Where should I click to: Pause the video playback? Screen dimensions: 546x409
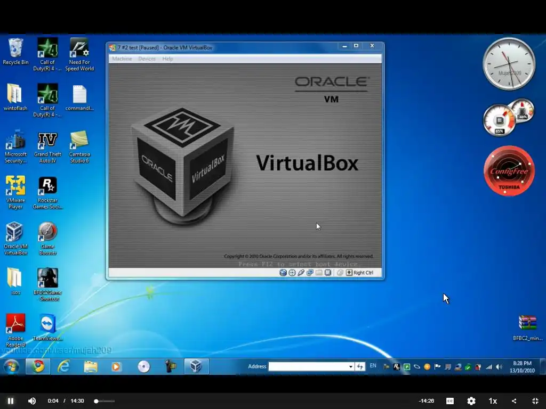coord(11,401)
